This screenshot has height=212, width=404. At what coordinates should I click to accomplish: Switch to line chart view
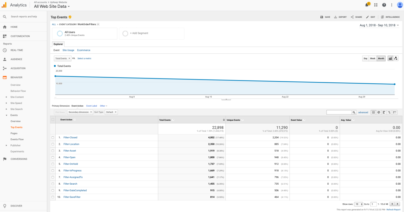pos(390,59)
